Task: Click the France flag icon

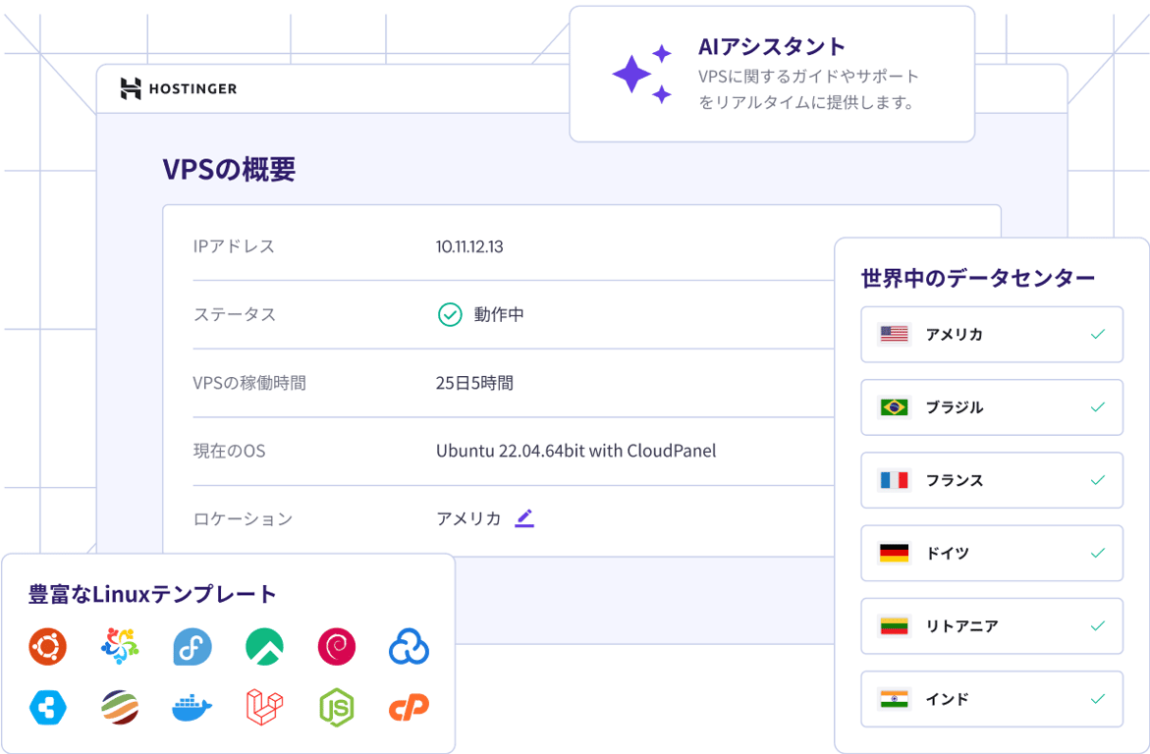Action: click(x=894, y=480)
